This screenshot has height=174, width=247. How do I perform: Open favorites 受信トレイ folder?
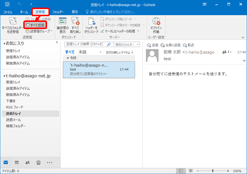13,51
